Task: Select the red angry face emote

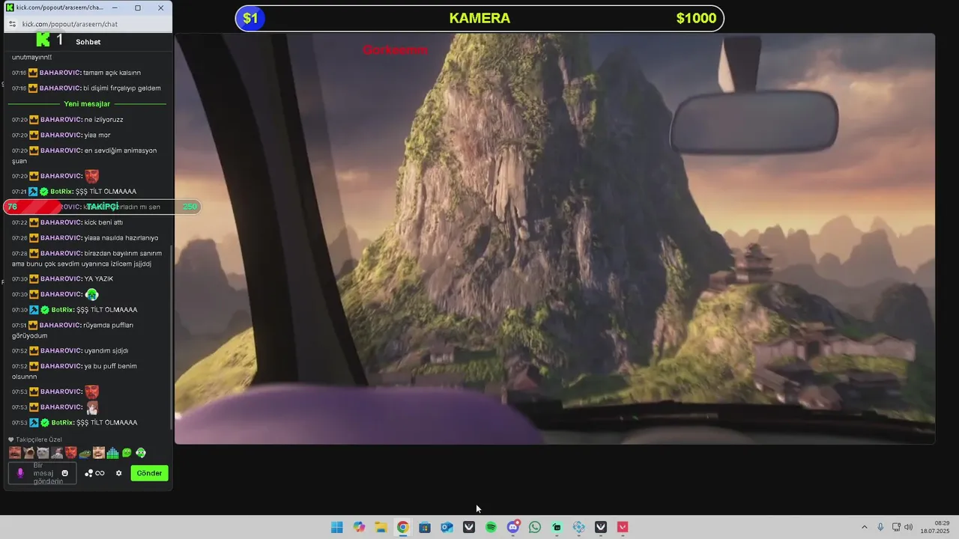Action: tap(70, 453)
